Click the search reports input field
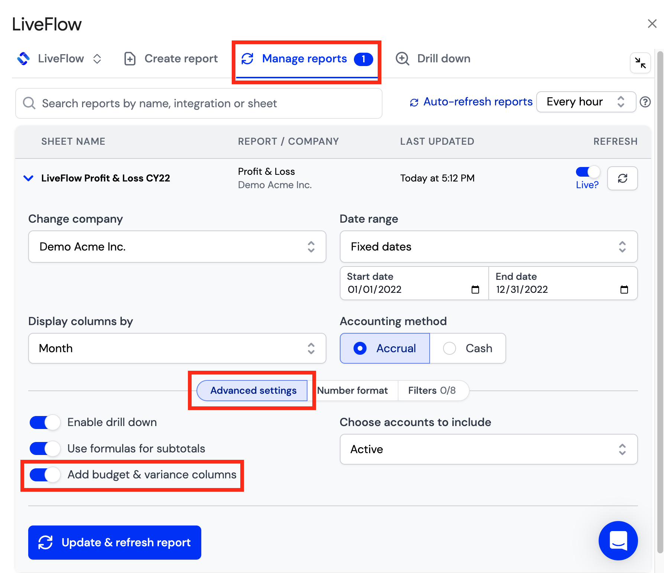664x573 pixels. (x=199, y=104)
